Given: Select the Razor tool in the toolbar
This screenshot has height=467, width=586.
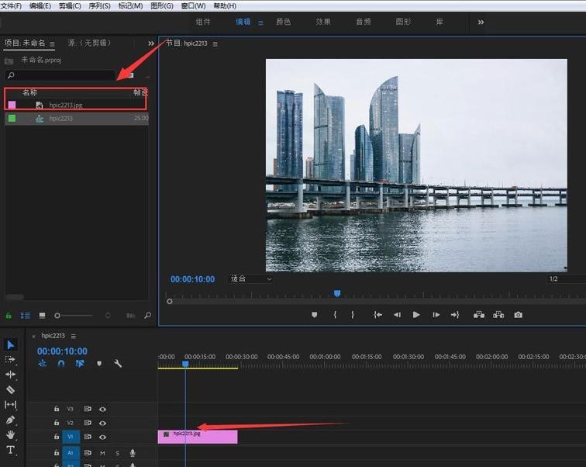Looking at the screenshot, I should 11,389.
